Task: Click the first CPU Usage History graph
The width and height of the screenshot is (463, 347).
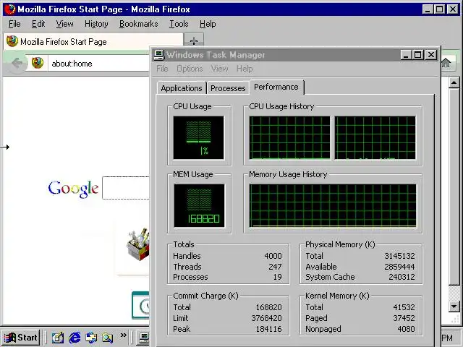Action: pos(289,138)
